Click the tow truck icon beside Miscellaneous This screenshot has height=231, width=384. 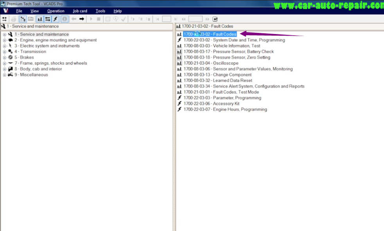click(10, 74)
